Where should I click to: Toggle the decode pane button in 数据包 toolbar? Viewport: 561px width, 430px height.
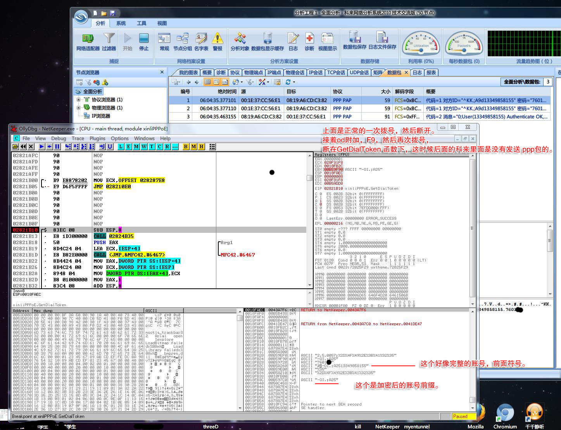point(216,82)
